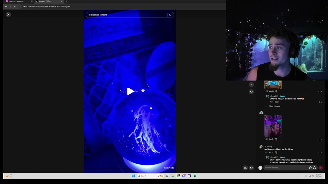This screenshot has height=184, width=328.
Task: Like the waitt where light comment
Action: click(x=320, y=153)
